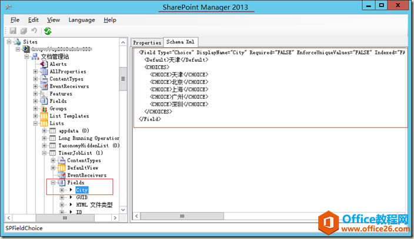Click tree horizontal scroll left arrow
The image size is (414, 239).
pyautogui.click(x=9, y=218)
